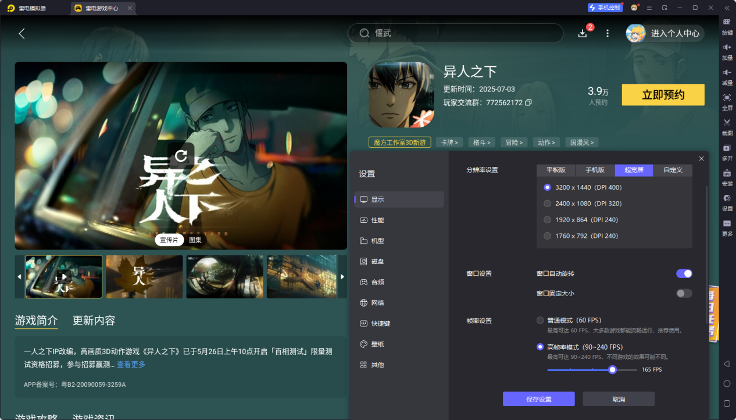Viewport: 736px width, 420px height.
Task: Copy the player group number 772562172
Action: tap(528, 102)
